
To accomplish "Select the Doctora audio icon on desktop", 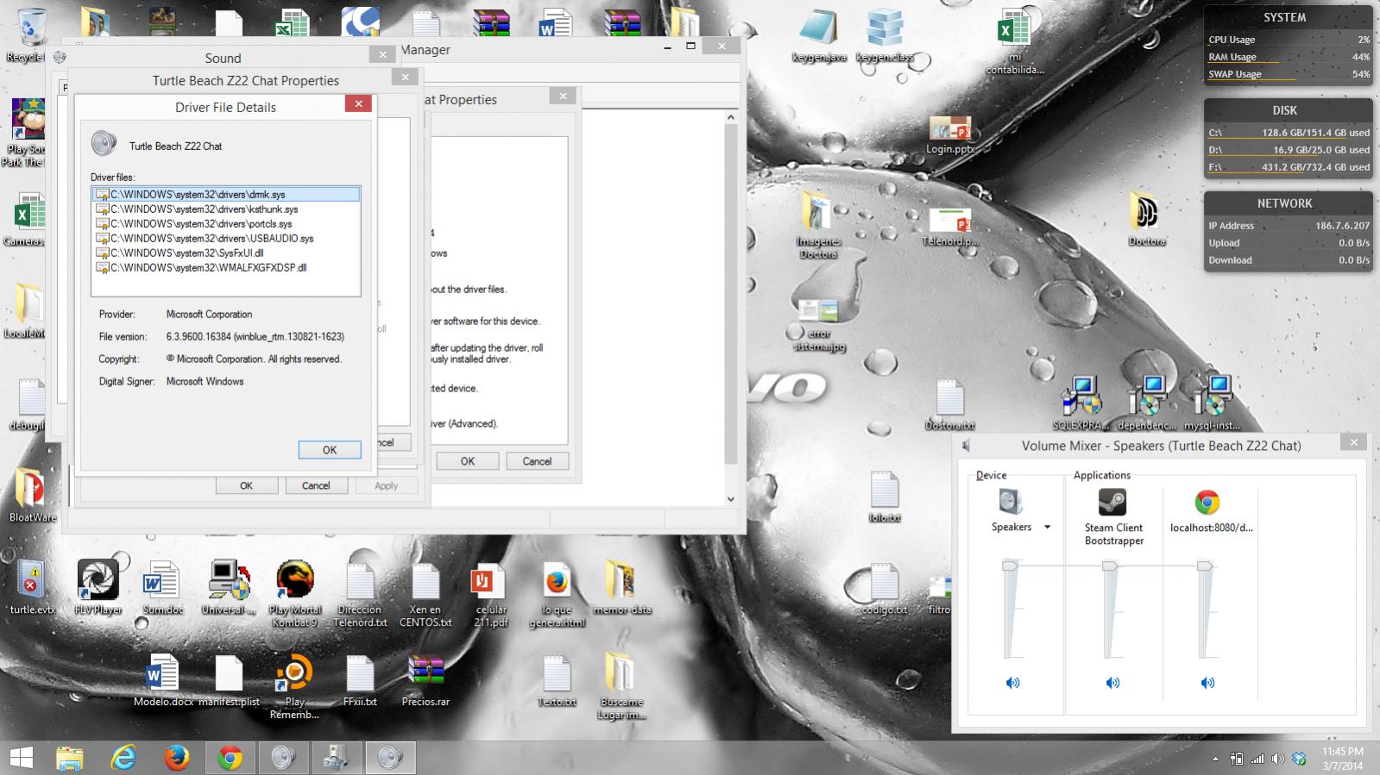I will (x=1147, y=220).
